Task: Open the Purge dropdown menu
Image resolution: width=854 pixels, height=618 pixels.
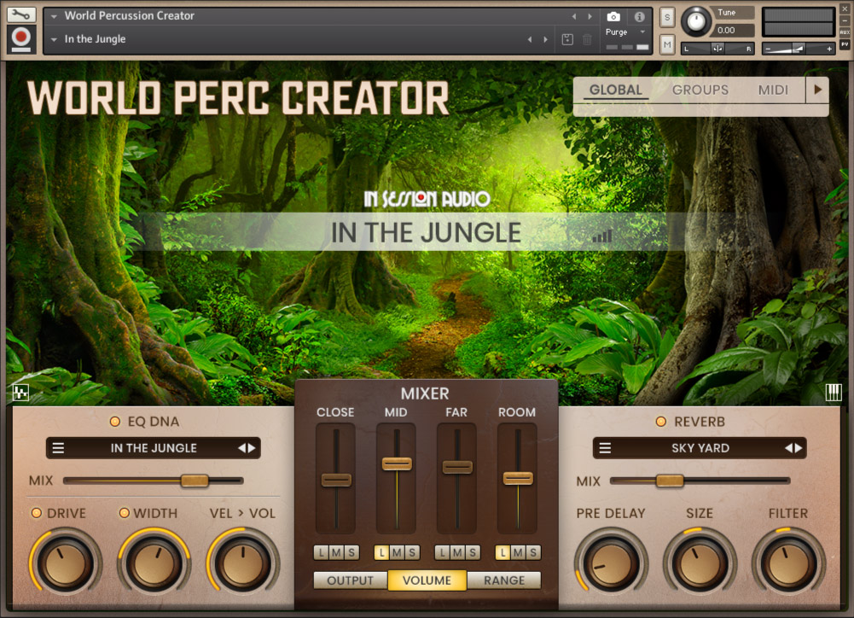Action: 625,32
